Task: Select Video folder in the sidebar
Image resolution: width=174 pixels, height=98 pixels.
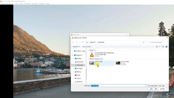Action: point(77,75)
